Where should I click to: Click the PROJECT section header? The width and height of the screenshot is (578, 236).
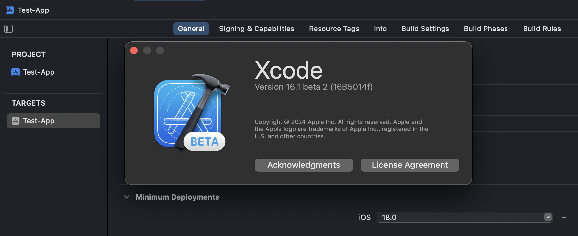(x=29, y=54)
